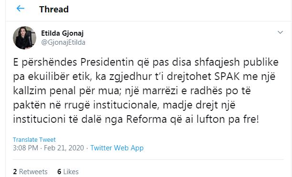Click the word SPAK in the tweet

point(227,77)
